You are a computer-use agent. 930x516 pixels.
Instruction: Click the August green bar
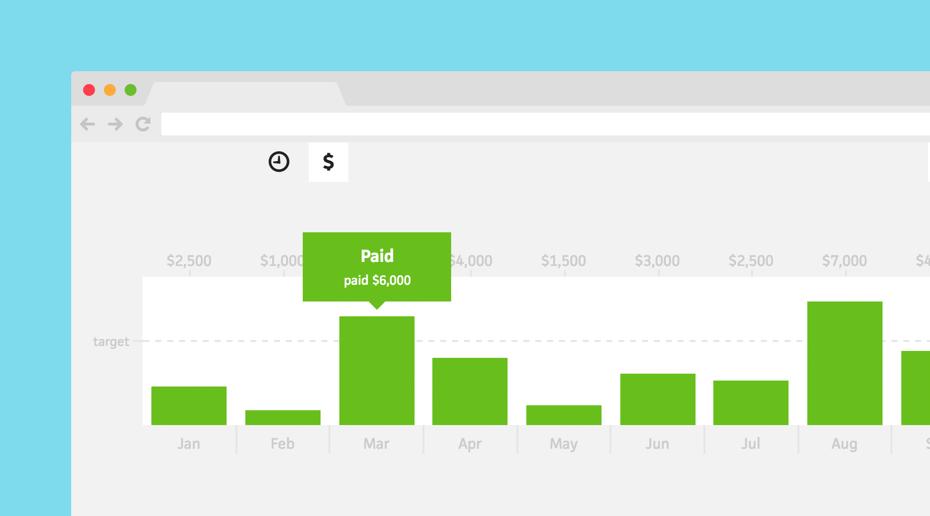845,363
